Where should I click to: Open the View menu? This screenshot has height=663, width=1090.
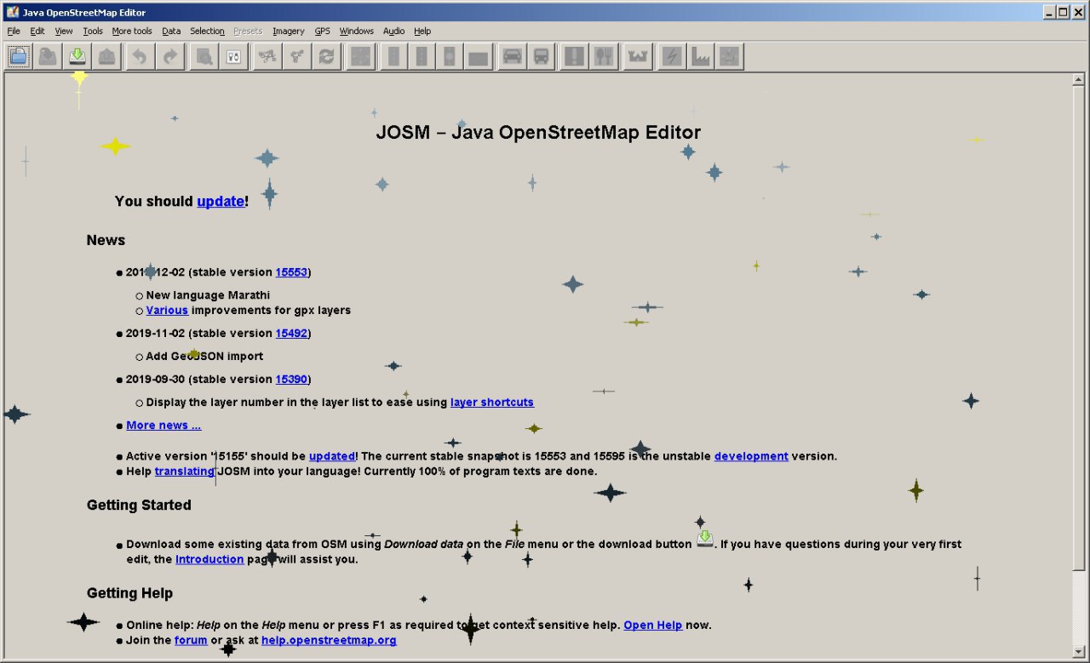64,31
